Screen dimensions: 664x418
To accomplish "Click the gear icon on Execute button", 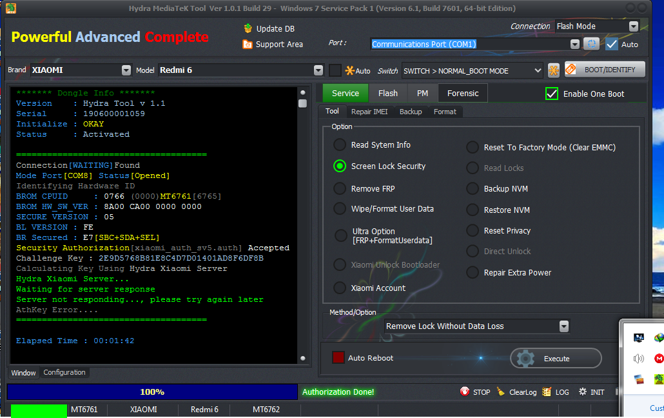I will tap(525, 359).
